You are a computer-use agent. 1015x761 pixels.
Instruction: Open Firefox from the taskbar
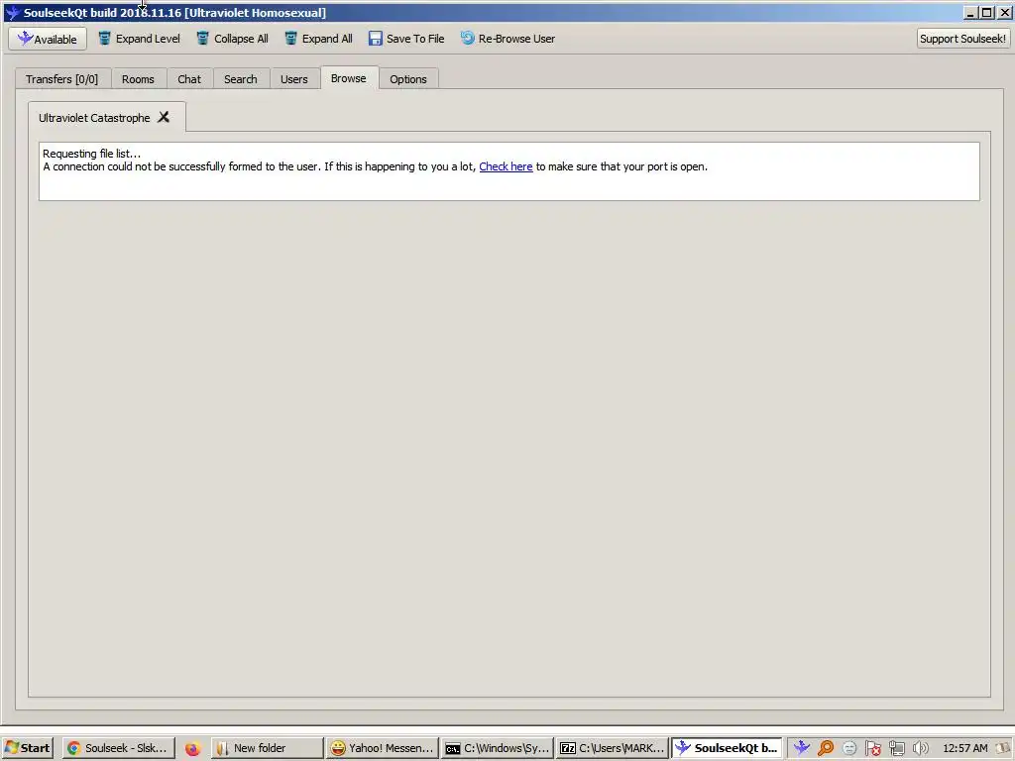[x=192, y=749]
